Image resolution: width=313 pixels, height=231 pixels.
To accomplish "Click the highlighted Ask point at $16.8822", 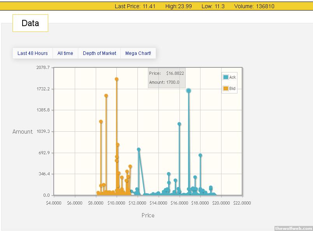I will coord(188,91).
